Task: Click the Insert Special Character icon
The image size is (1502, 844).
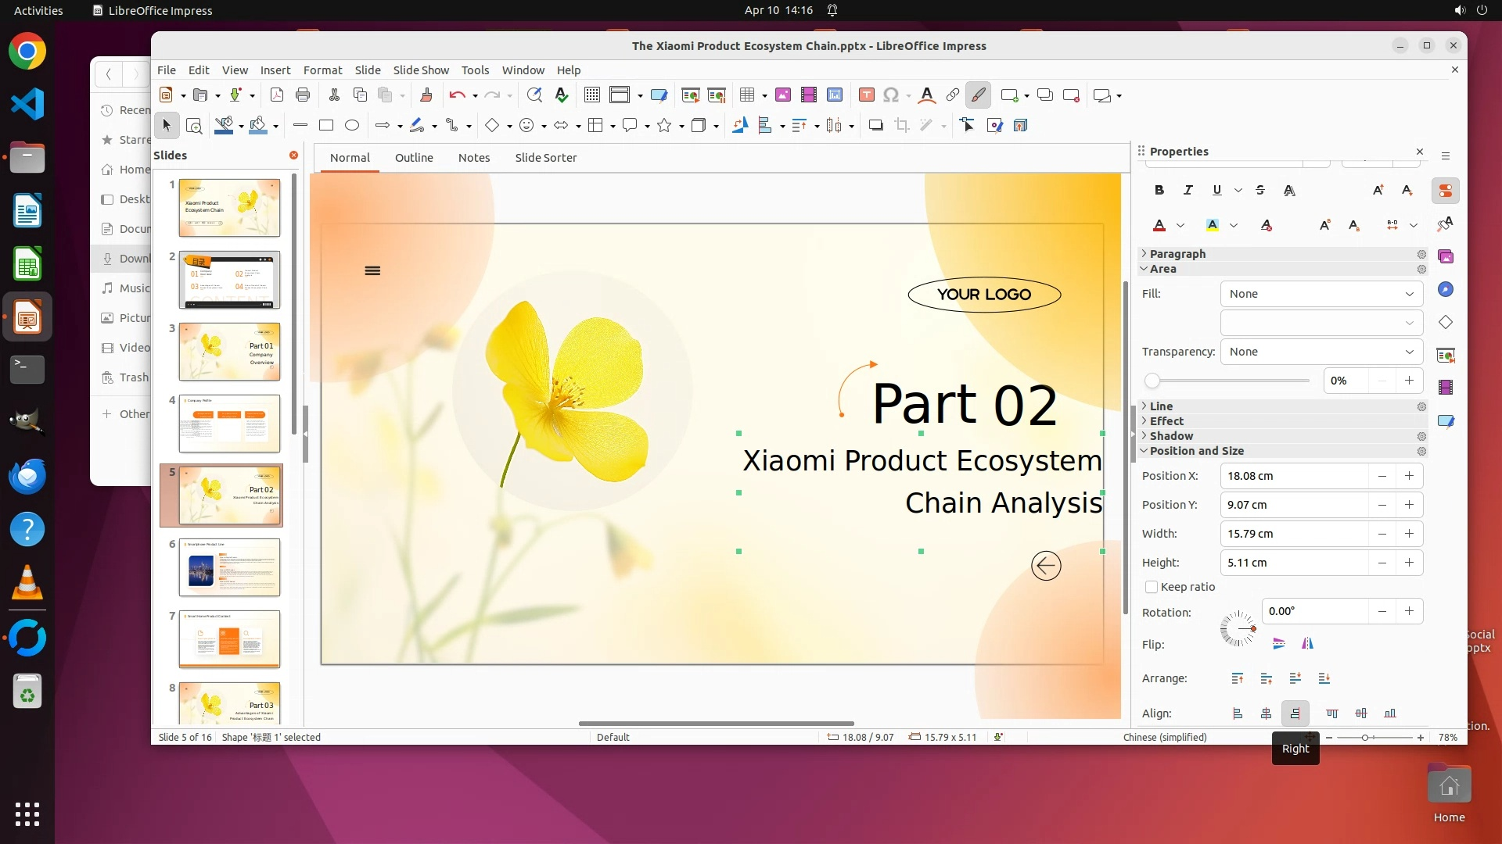Action: (890, 95)
